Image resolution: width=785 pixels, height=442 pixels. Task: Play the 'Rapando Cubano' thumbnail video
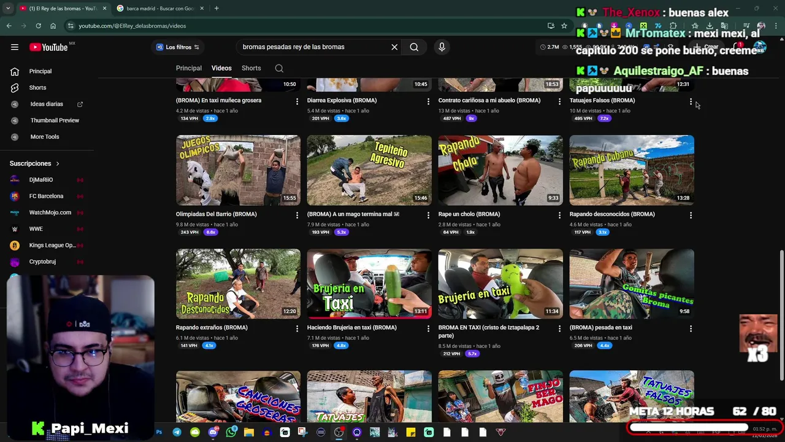(632, 170)
